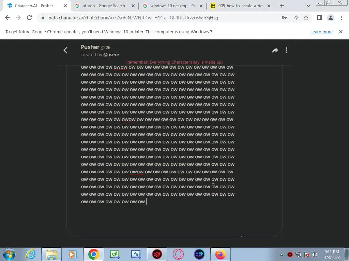Switch to the at sign Google Search tab

104,6
